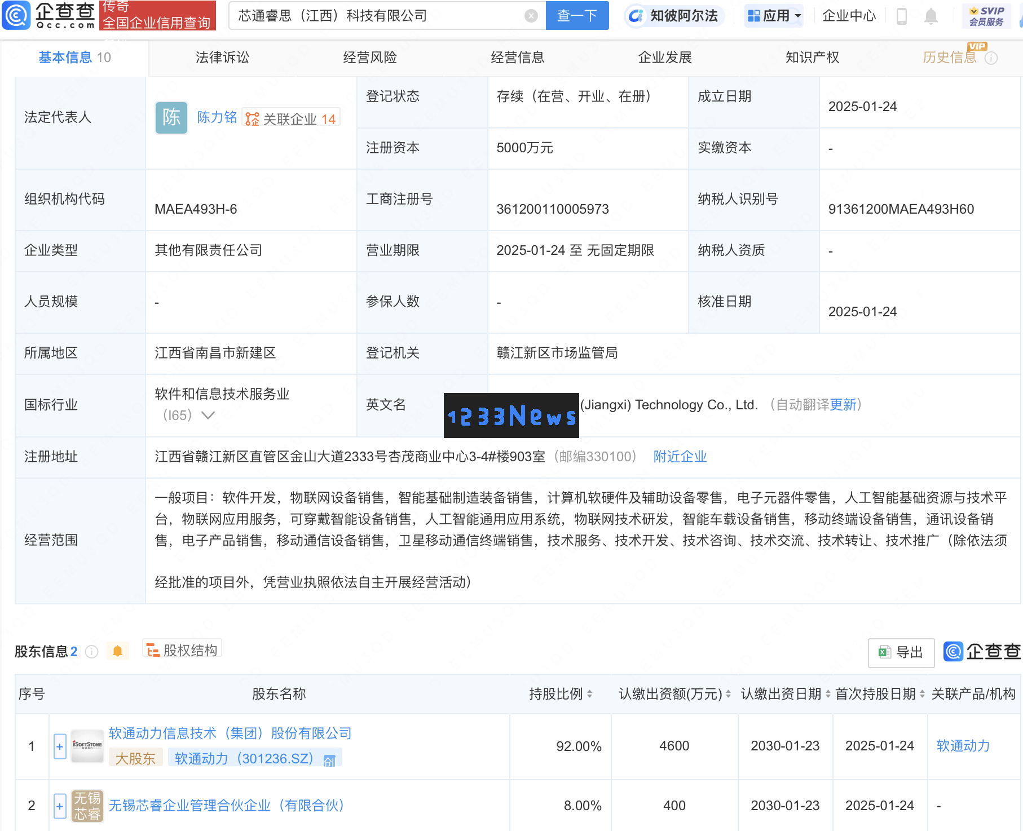Open stock tag 软通动力（301236.SZ）
1023x831 pixels.
tap(244, 759)
